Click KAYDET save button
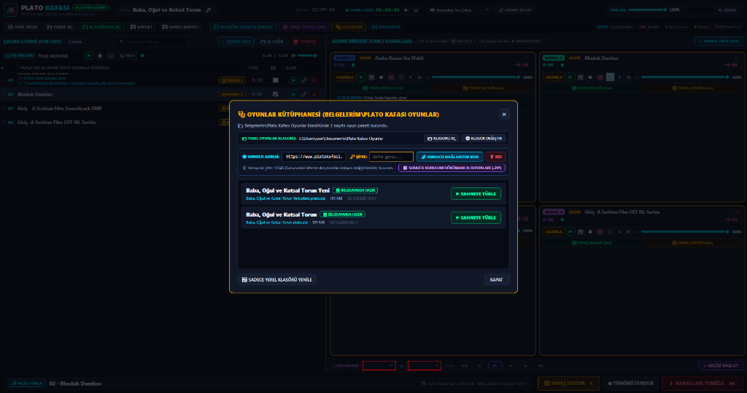The width and height of the screenshot is (747, 393). coord(141,27)
